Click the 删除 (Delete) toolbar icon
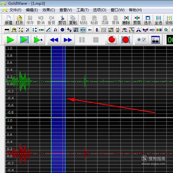 click(x=126, y=20)
